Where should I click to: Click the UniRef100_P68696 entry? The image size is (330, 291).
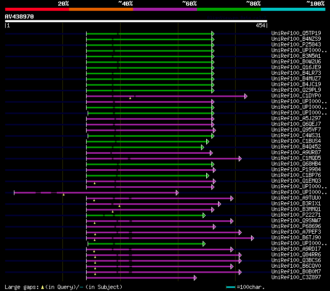[296, 227]
